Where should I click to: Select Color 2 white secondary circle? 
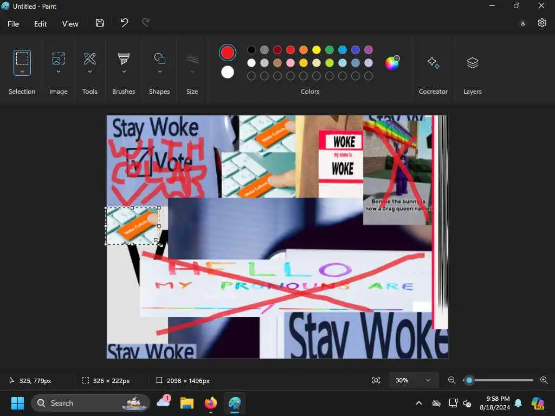coord(227,72)
